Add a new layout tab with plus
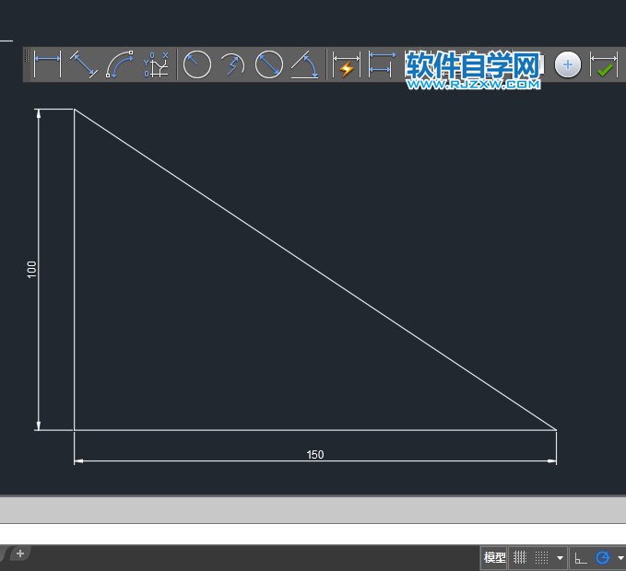 [x=20, y=554]
